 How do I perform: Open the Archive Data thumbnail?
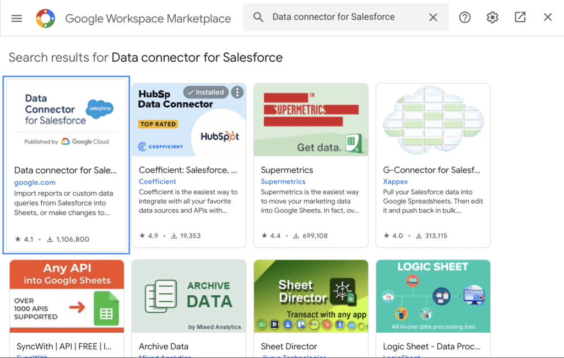189,296
